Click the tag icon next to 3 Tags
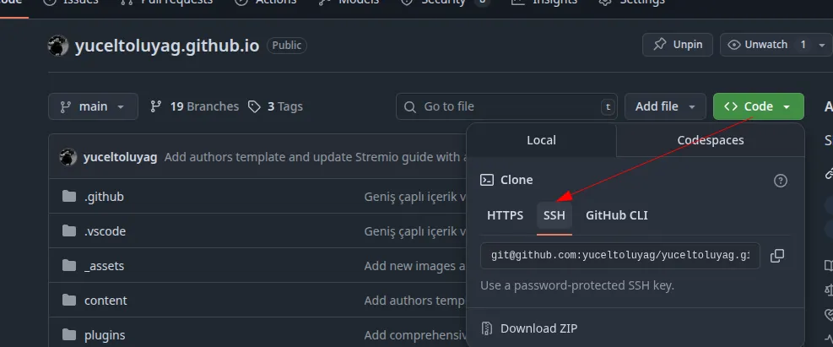 click(255, 107)
